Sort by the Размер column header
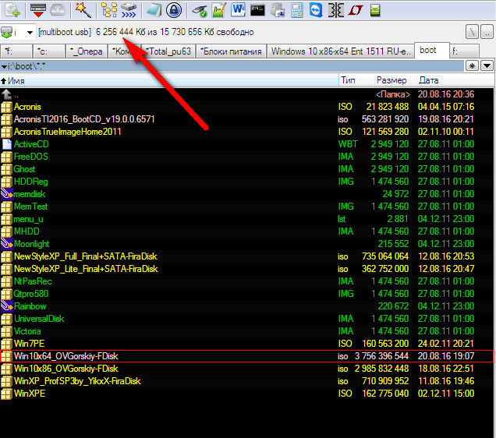 pyautogui.click(x=395, y=80)
